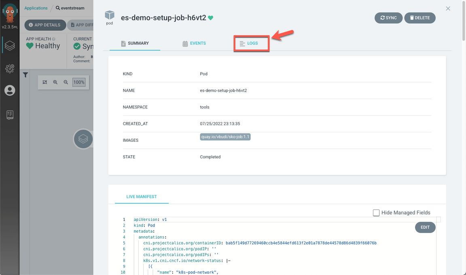Click the Argo CD octopus logo
The width and height of the screenshot is (466, 275).
(10, 13)
